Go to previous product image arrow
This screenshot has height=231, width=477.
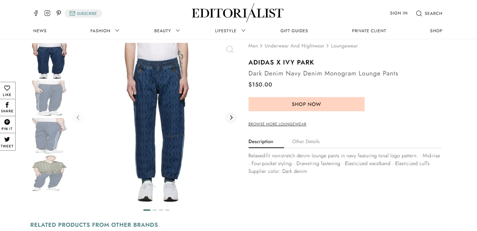(78, 118)
